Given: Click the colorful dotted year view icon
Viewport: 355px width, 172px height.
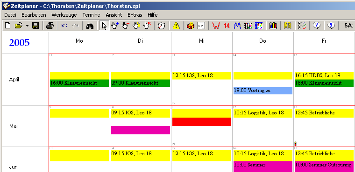Looking at the screenshot, I should (x=259, y=26).
